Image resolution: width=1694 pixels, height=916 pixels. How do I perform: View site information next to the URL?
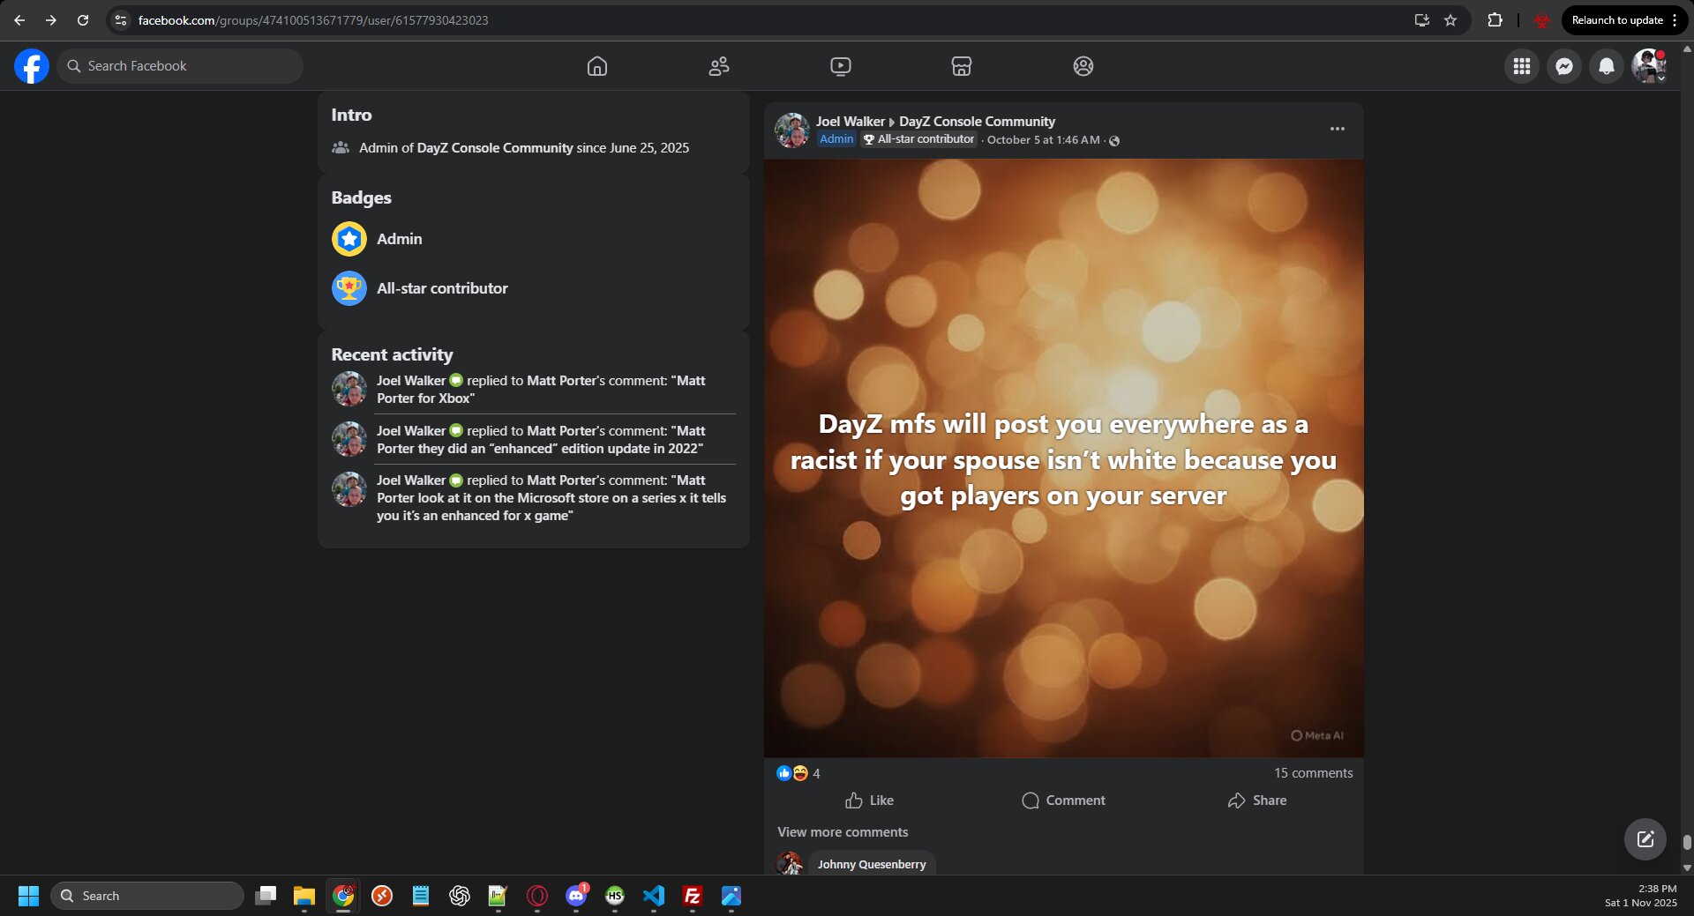121,20
